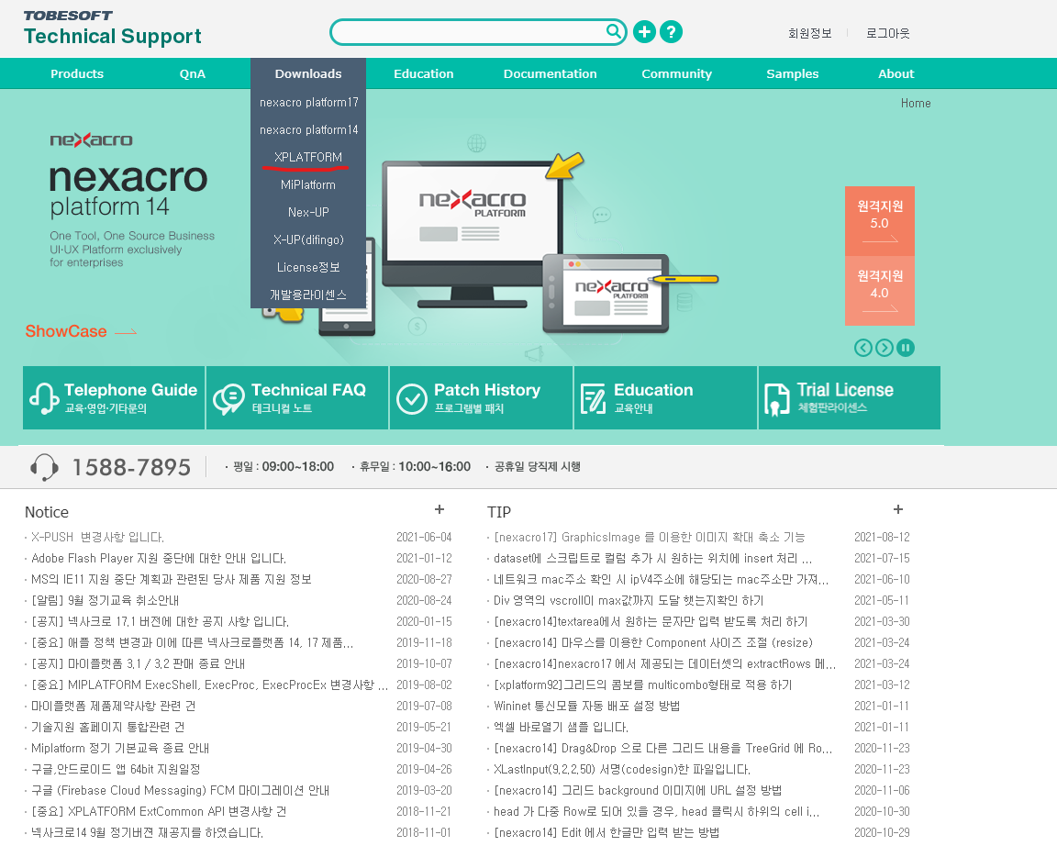
Task: Open Community menu
Action: 676,73
